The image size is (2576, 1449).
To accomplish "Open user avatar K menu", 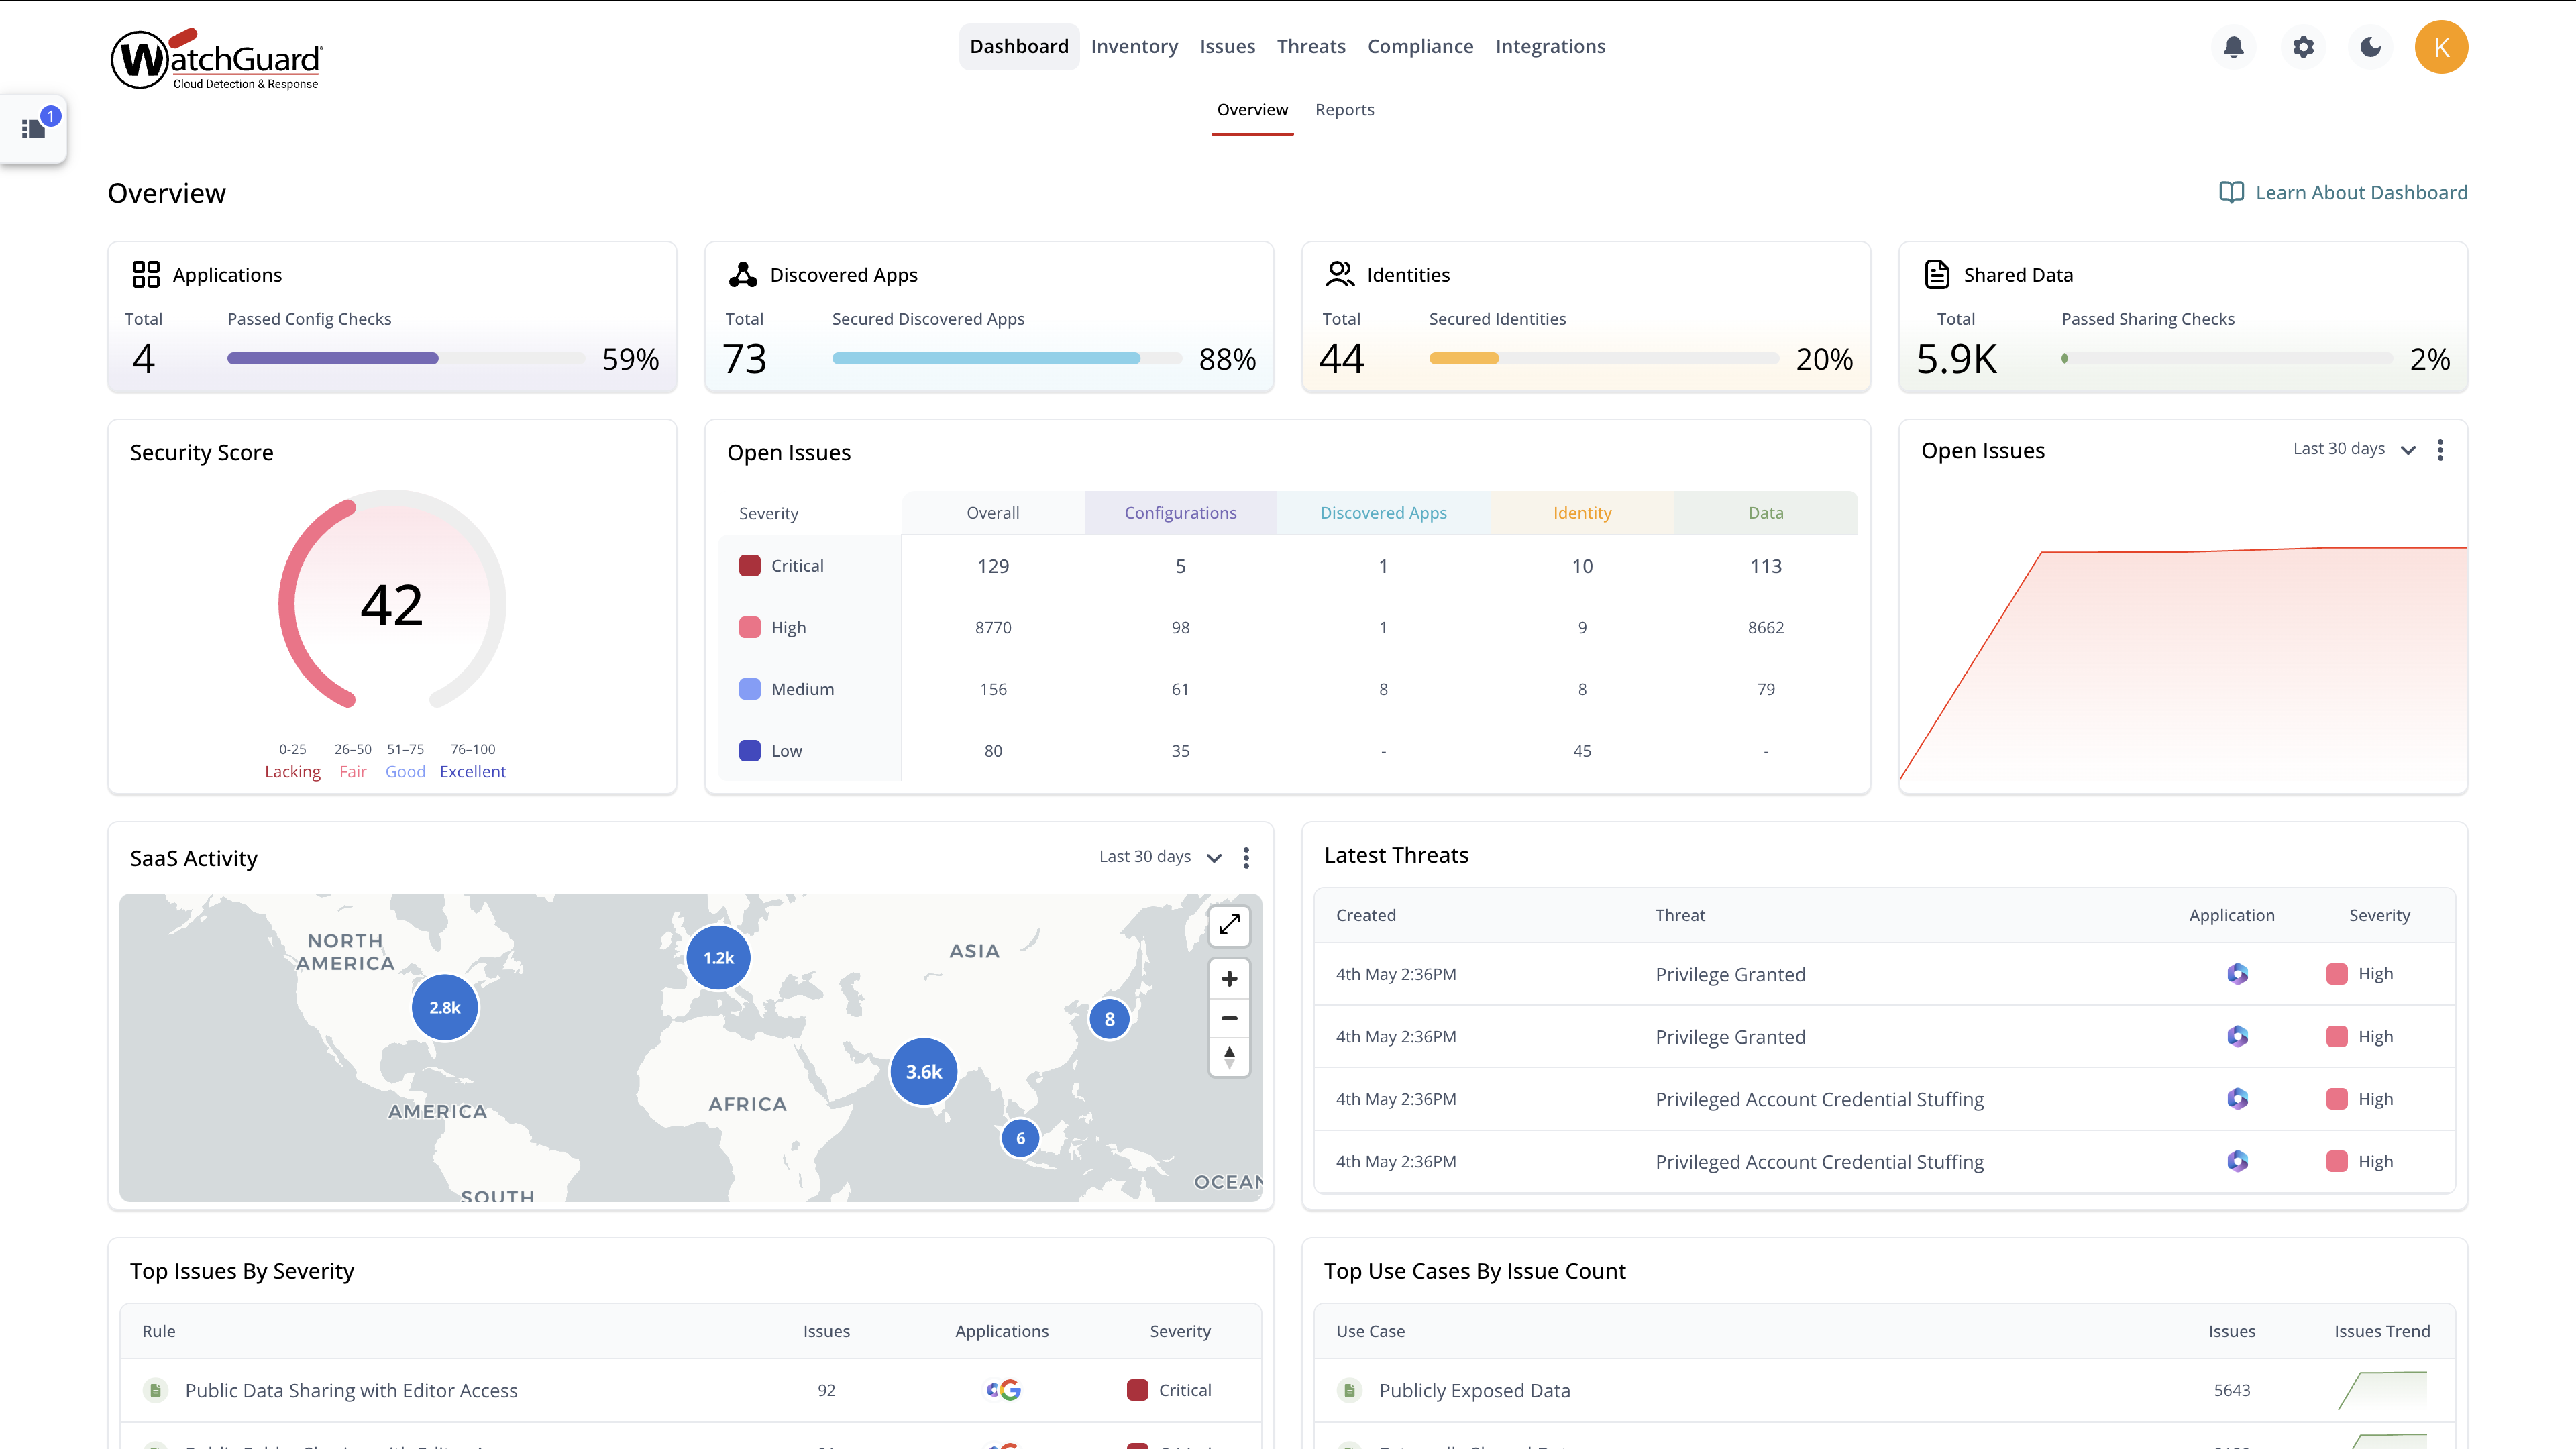I will pos(2441,47).
